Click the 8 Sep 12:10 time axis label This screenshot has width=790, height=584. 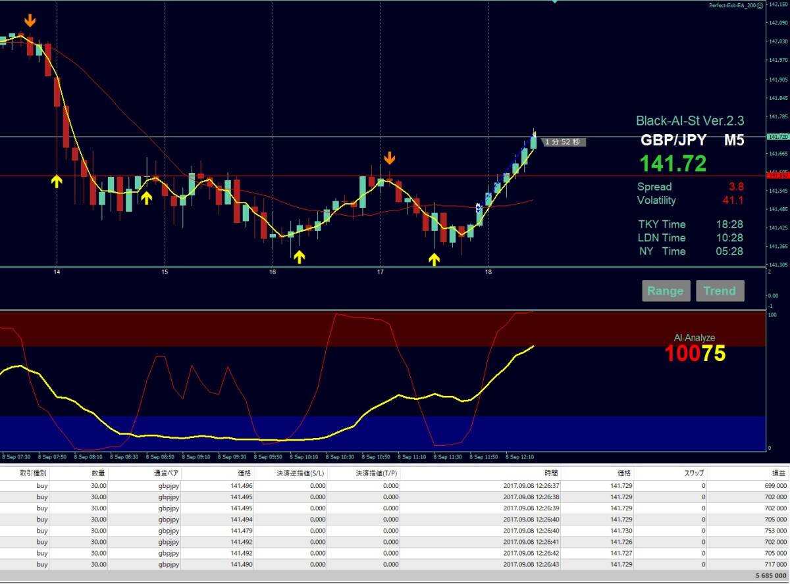pos(519,456)
